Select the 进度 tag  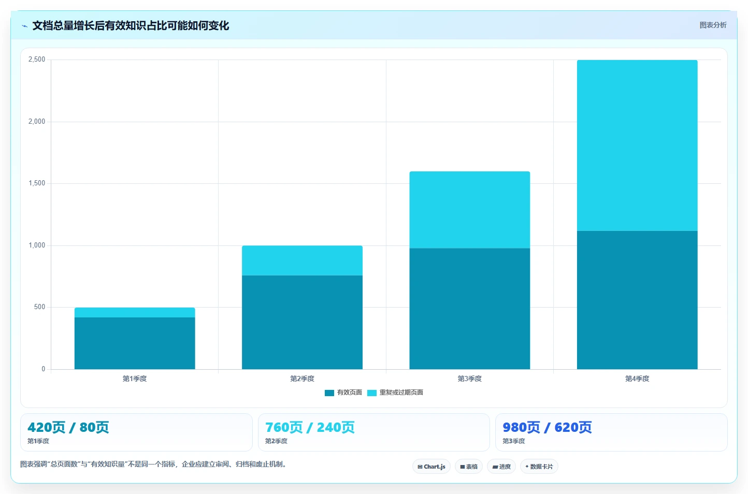tap(501, 467)
